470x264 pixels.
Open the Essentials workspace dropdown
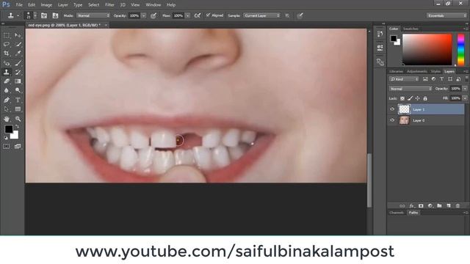point(446,15)
